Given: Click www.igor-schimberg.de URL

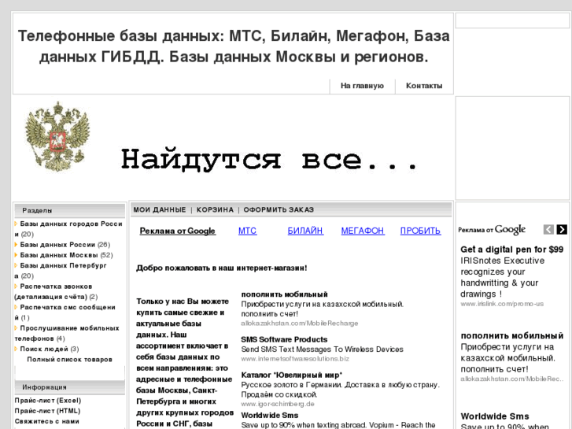Looking at the screenshot, I should [278, 404].
